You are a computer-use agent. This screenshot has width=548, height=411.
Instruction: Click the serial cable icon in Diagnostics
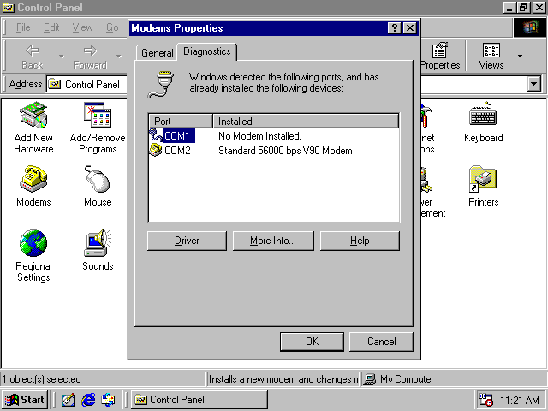(161, 84)
